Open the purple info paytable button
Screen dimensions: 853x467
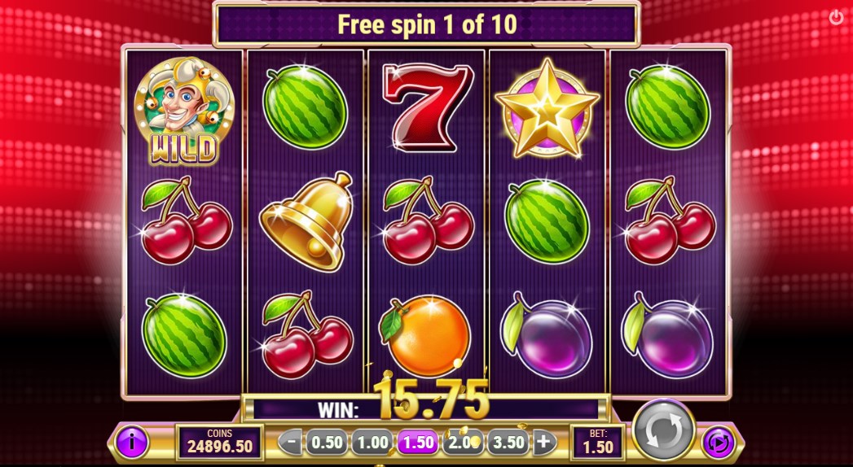(x=131, y=442)
